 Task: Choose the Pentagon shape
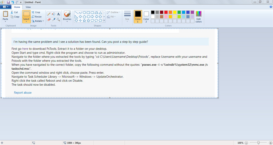tap(84, 17)
